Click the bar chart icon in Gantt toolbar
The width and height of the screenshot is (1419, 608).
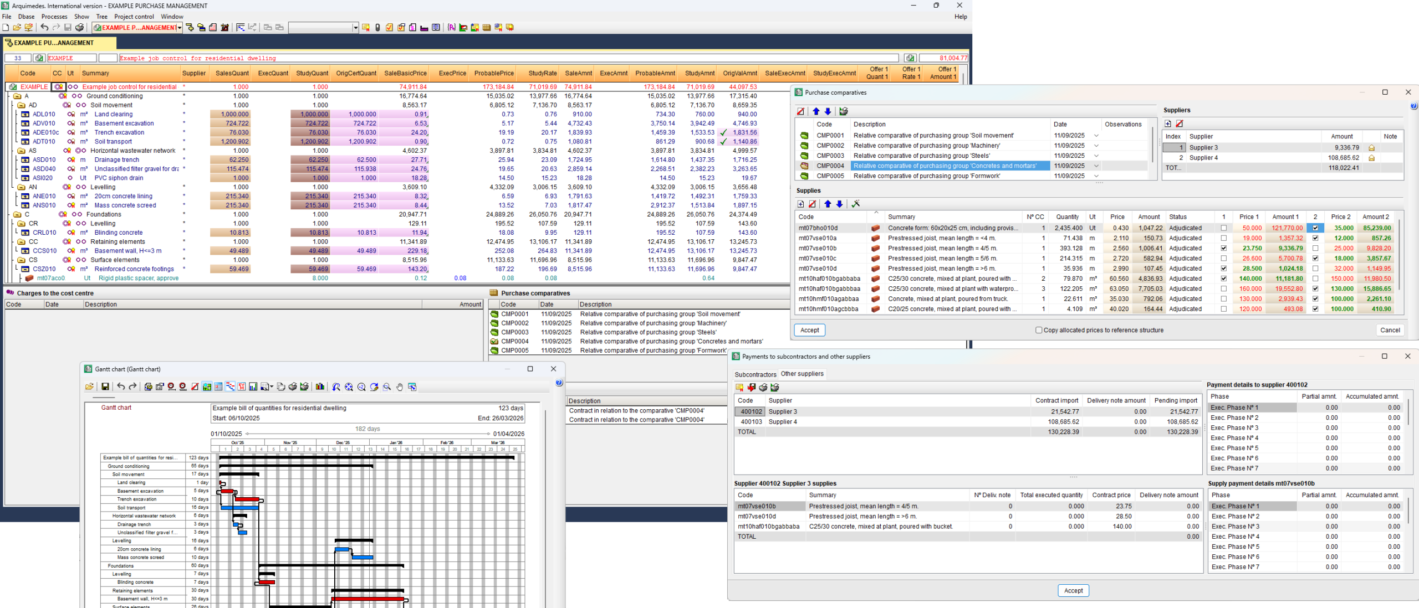tap(320, 387)
